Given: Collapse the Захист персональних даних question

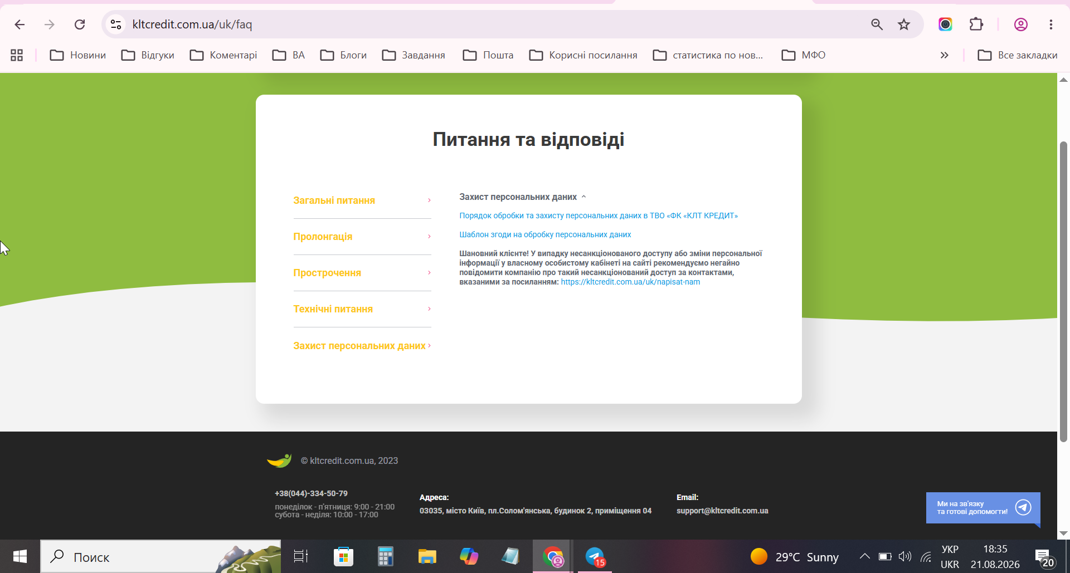Looking at the screenshot, I should 523,197.
